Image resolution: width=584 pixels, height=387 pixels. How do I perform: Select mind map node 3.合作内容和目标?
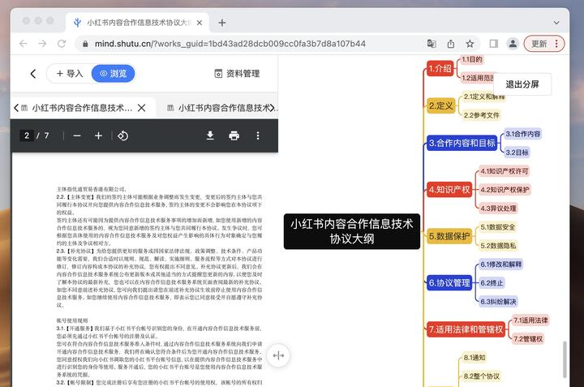point(462,143)
